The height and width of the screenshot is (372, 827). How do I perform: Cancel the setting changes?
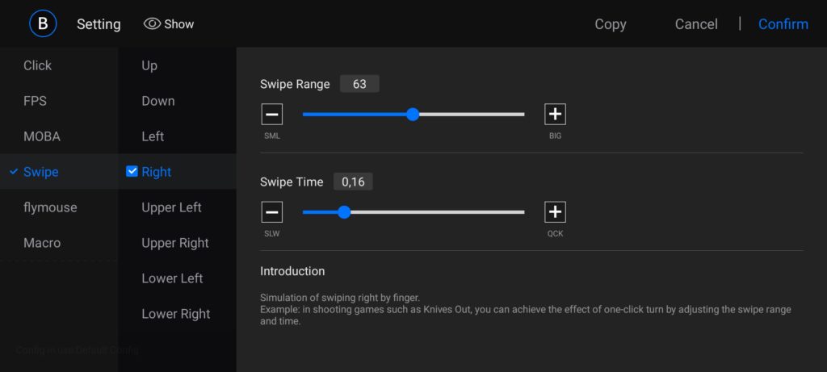696,24
